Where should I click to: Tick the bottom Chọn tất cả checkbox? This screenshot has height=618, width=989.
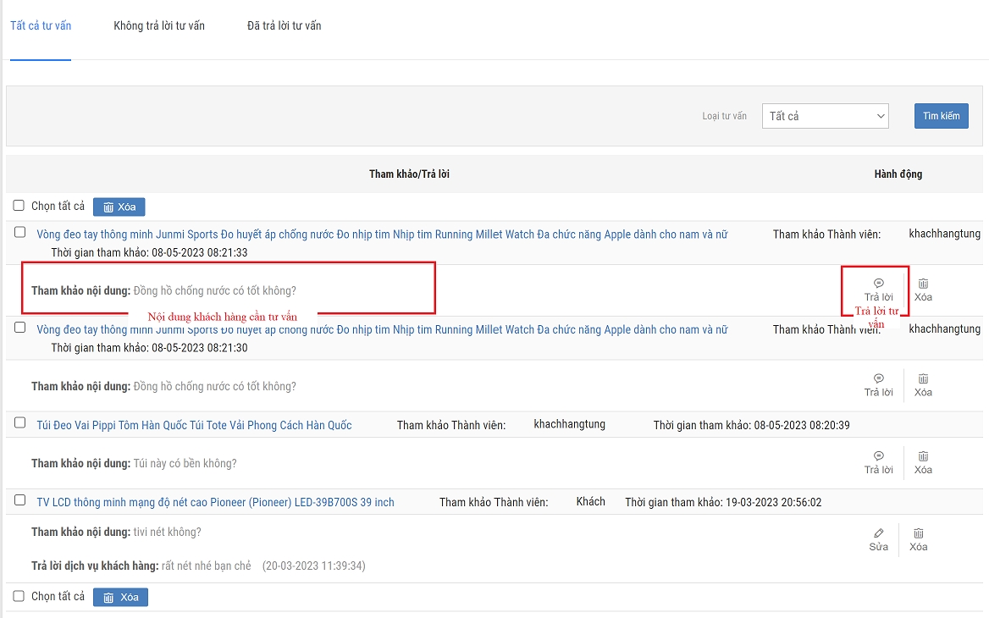19,596
